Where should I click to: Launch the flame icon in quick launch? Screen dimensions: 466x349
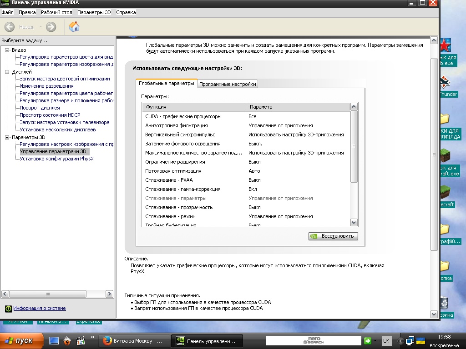67,341
